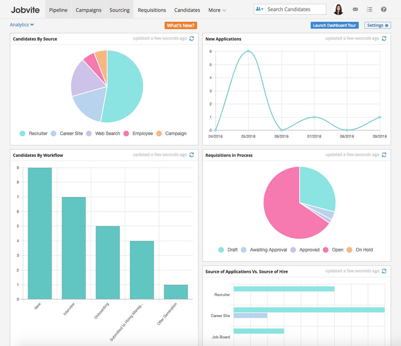This screenshot has height=346, width=401.
Task: Open the Candidates tab
Action: 187,10
